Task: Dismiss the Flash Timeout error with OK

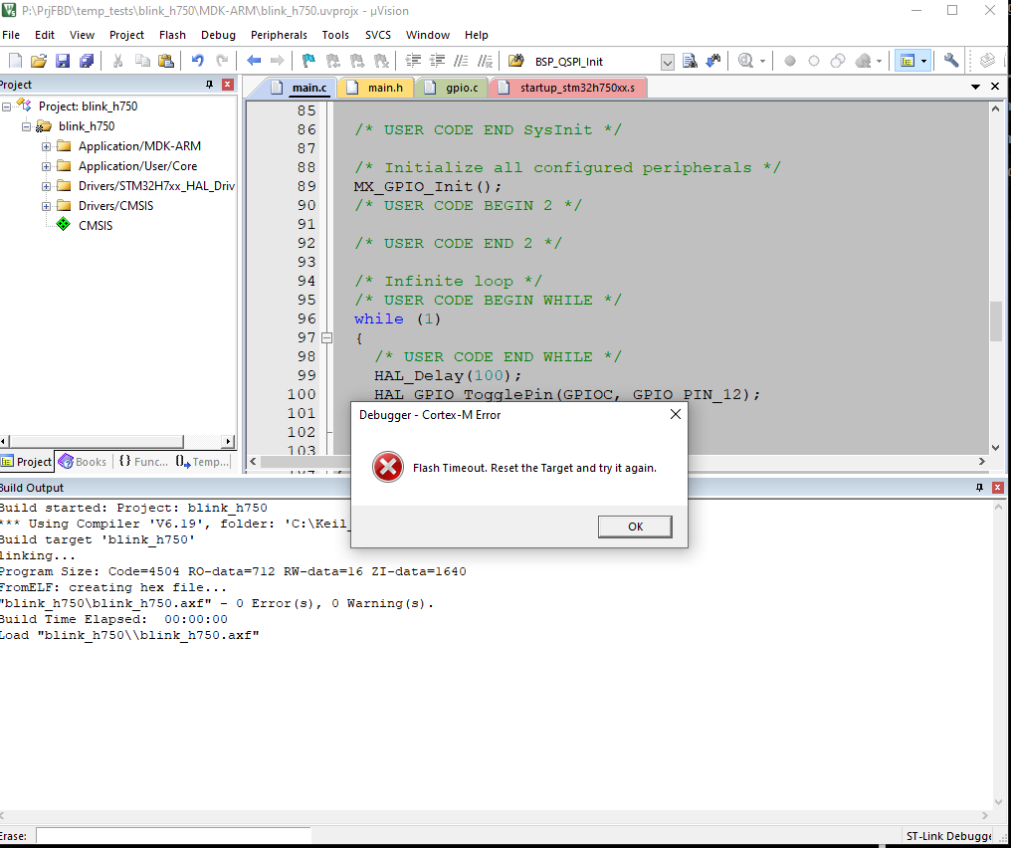Action: point(634,527)
